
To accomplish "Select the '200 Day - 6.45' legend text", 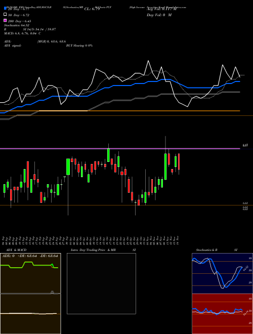I will pyautogui.click(x=19, y=21).
